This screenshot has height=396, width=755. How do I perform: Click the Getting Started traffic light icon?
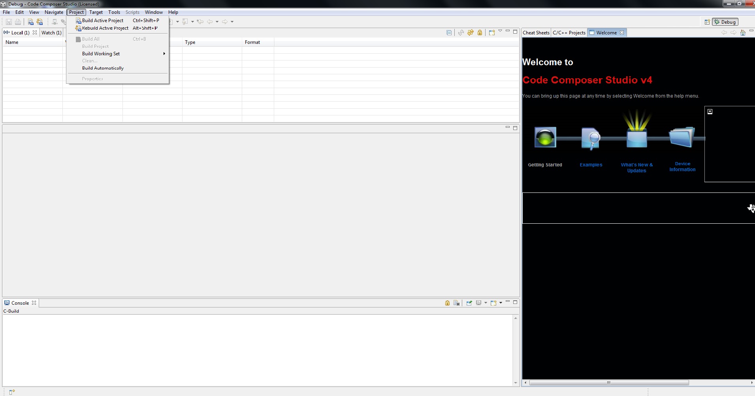pyautogui.click(x=545, y=137)
